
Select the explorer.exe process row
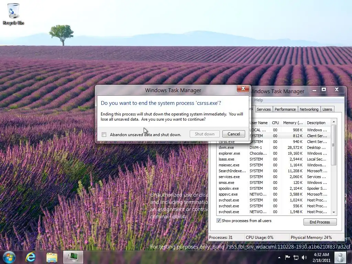click(273, 153)
